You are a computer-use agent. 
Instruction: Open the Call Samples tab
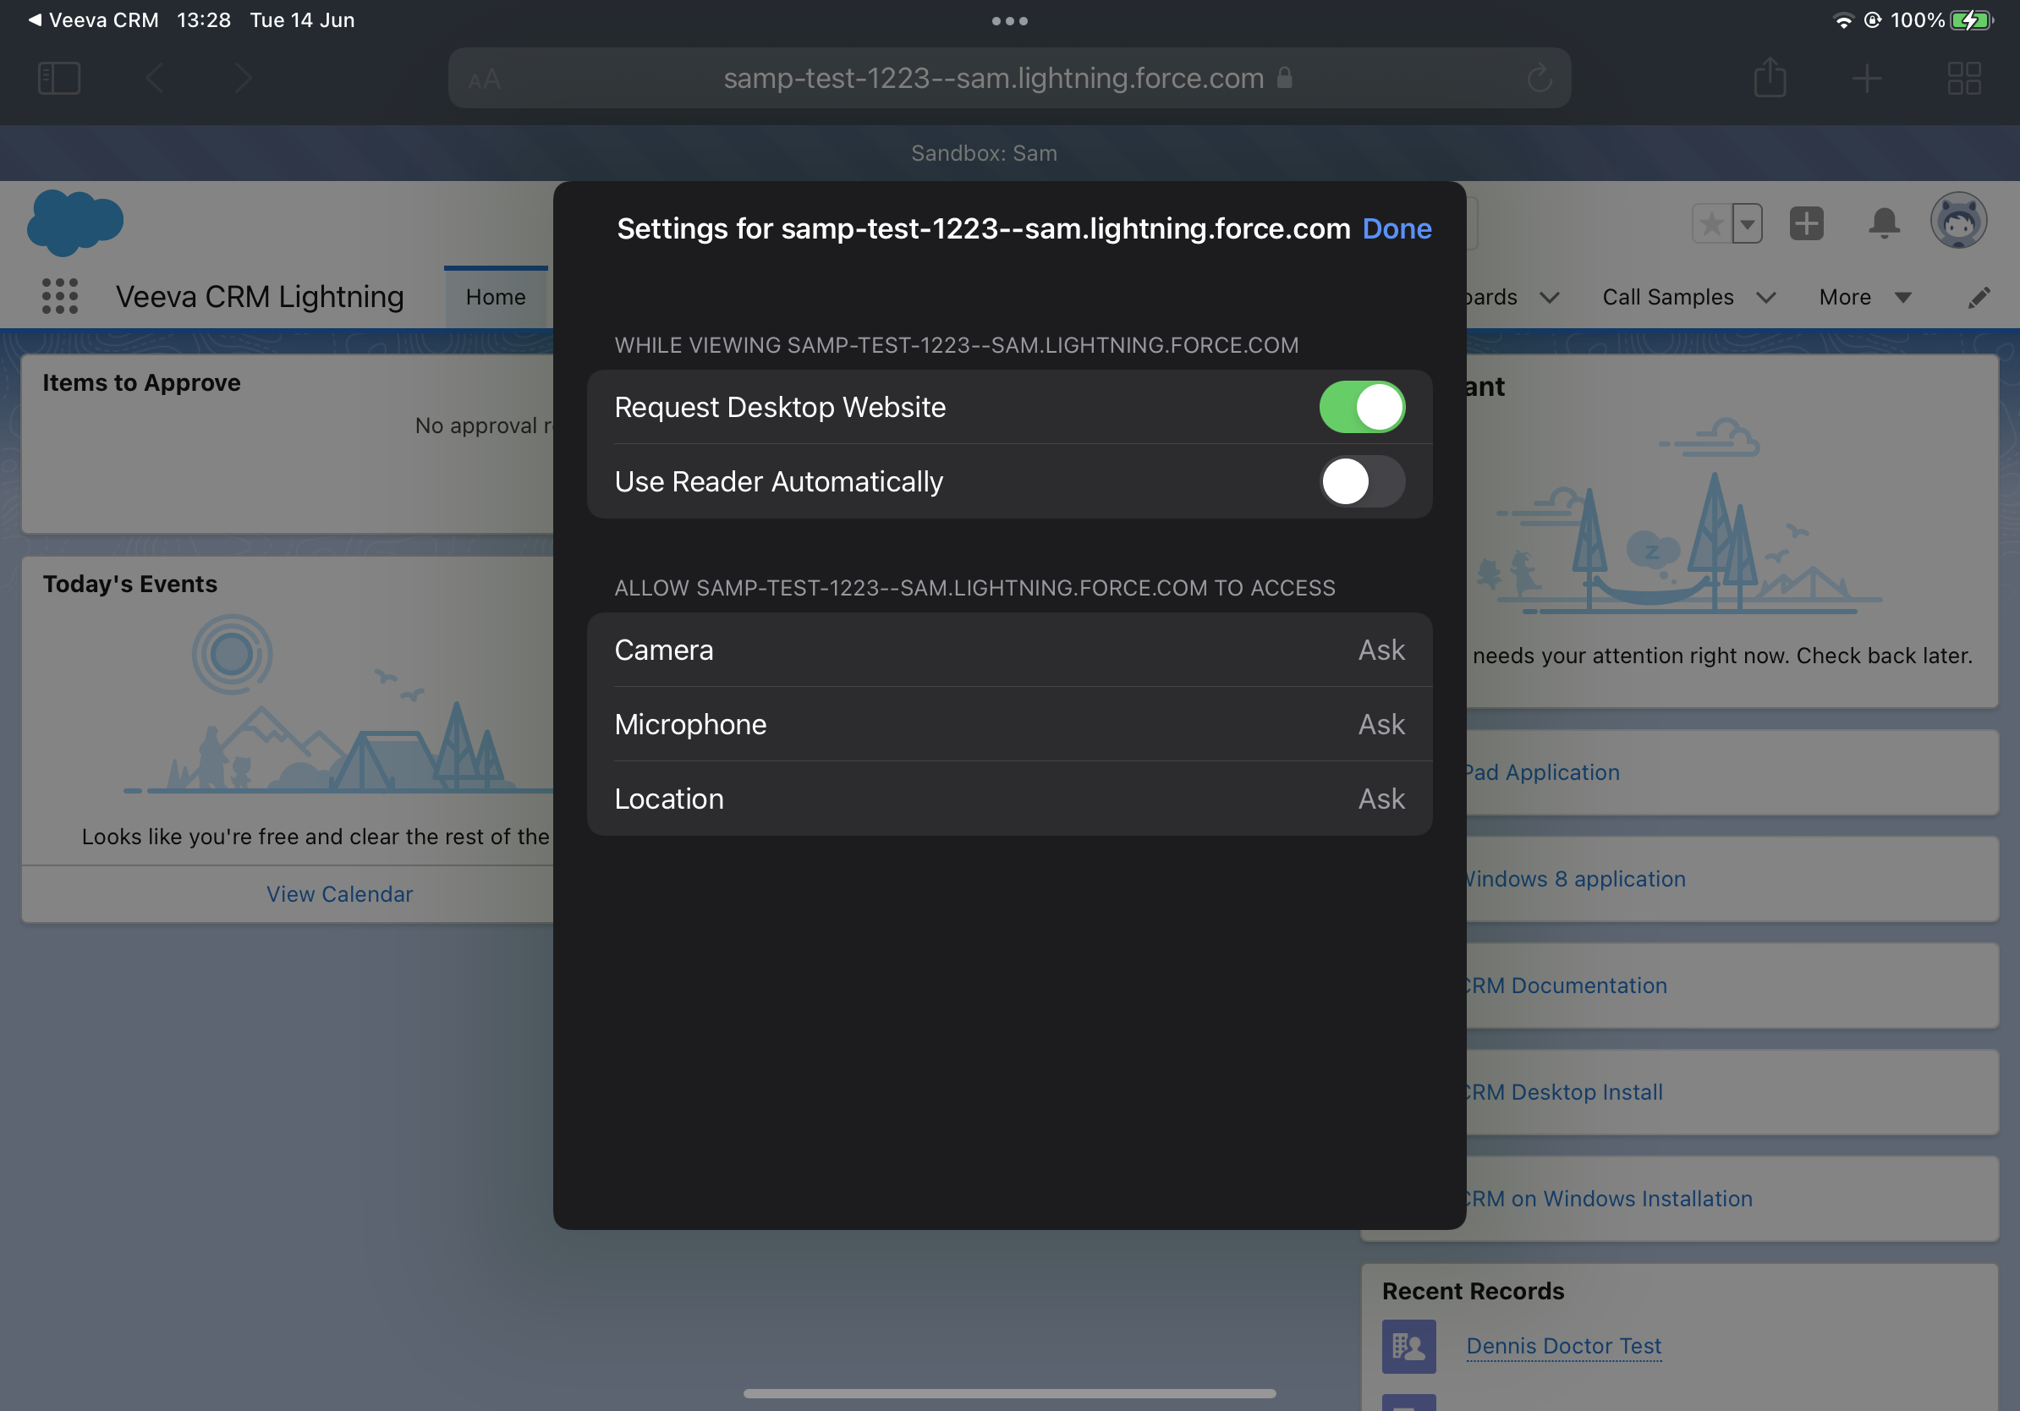(1667, 297)
